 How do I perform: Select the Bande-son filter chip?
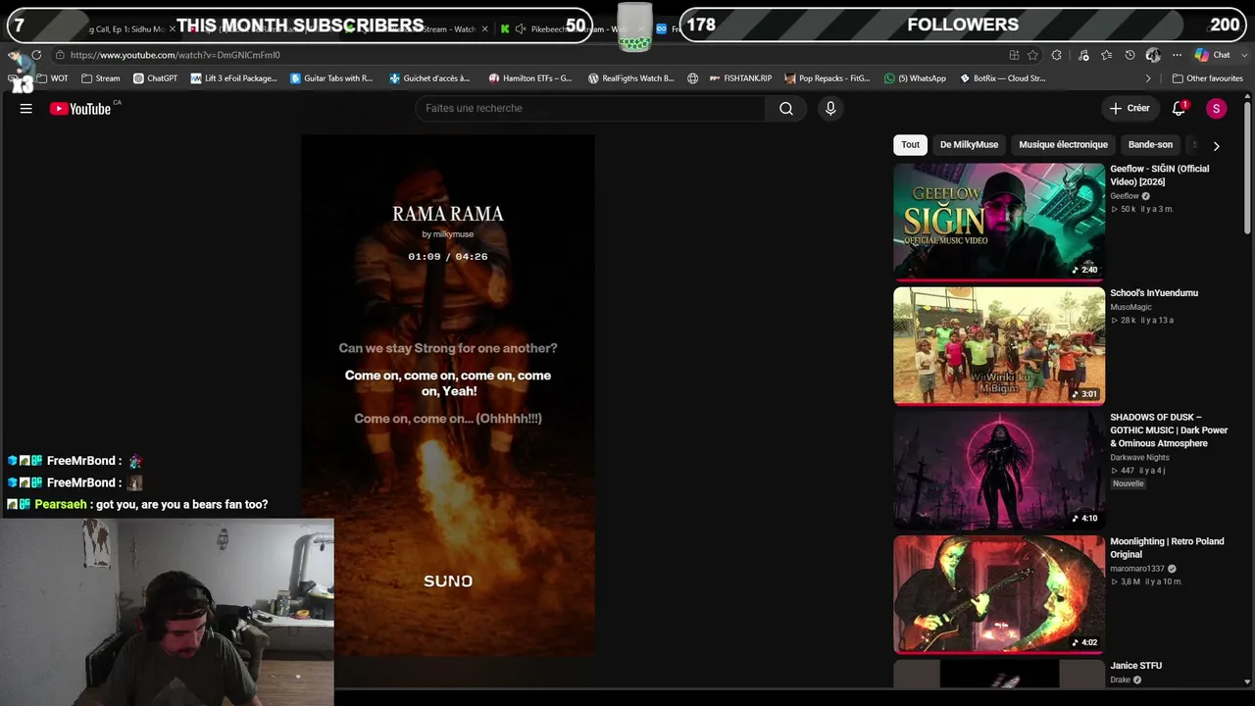1150,145
